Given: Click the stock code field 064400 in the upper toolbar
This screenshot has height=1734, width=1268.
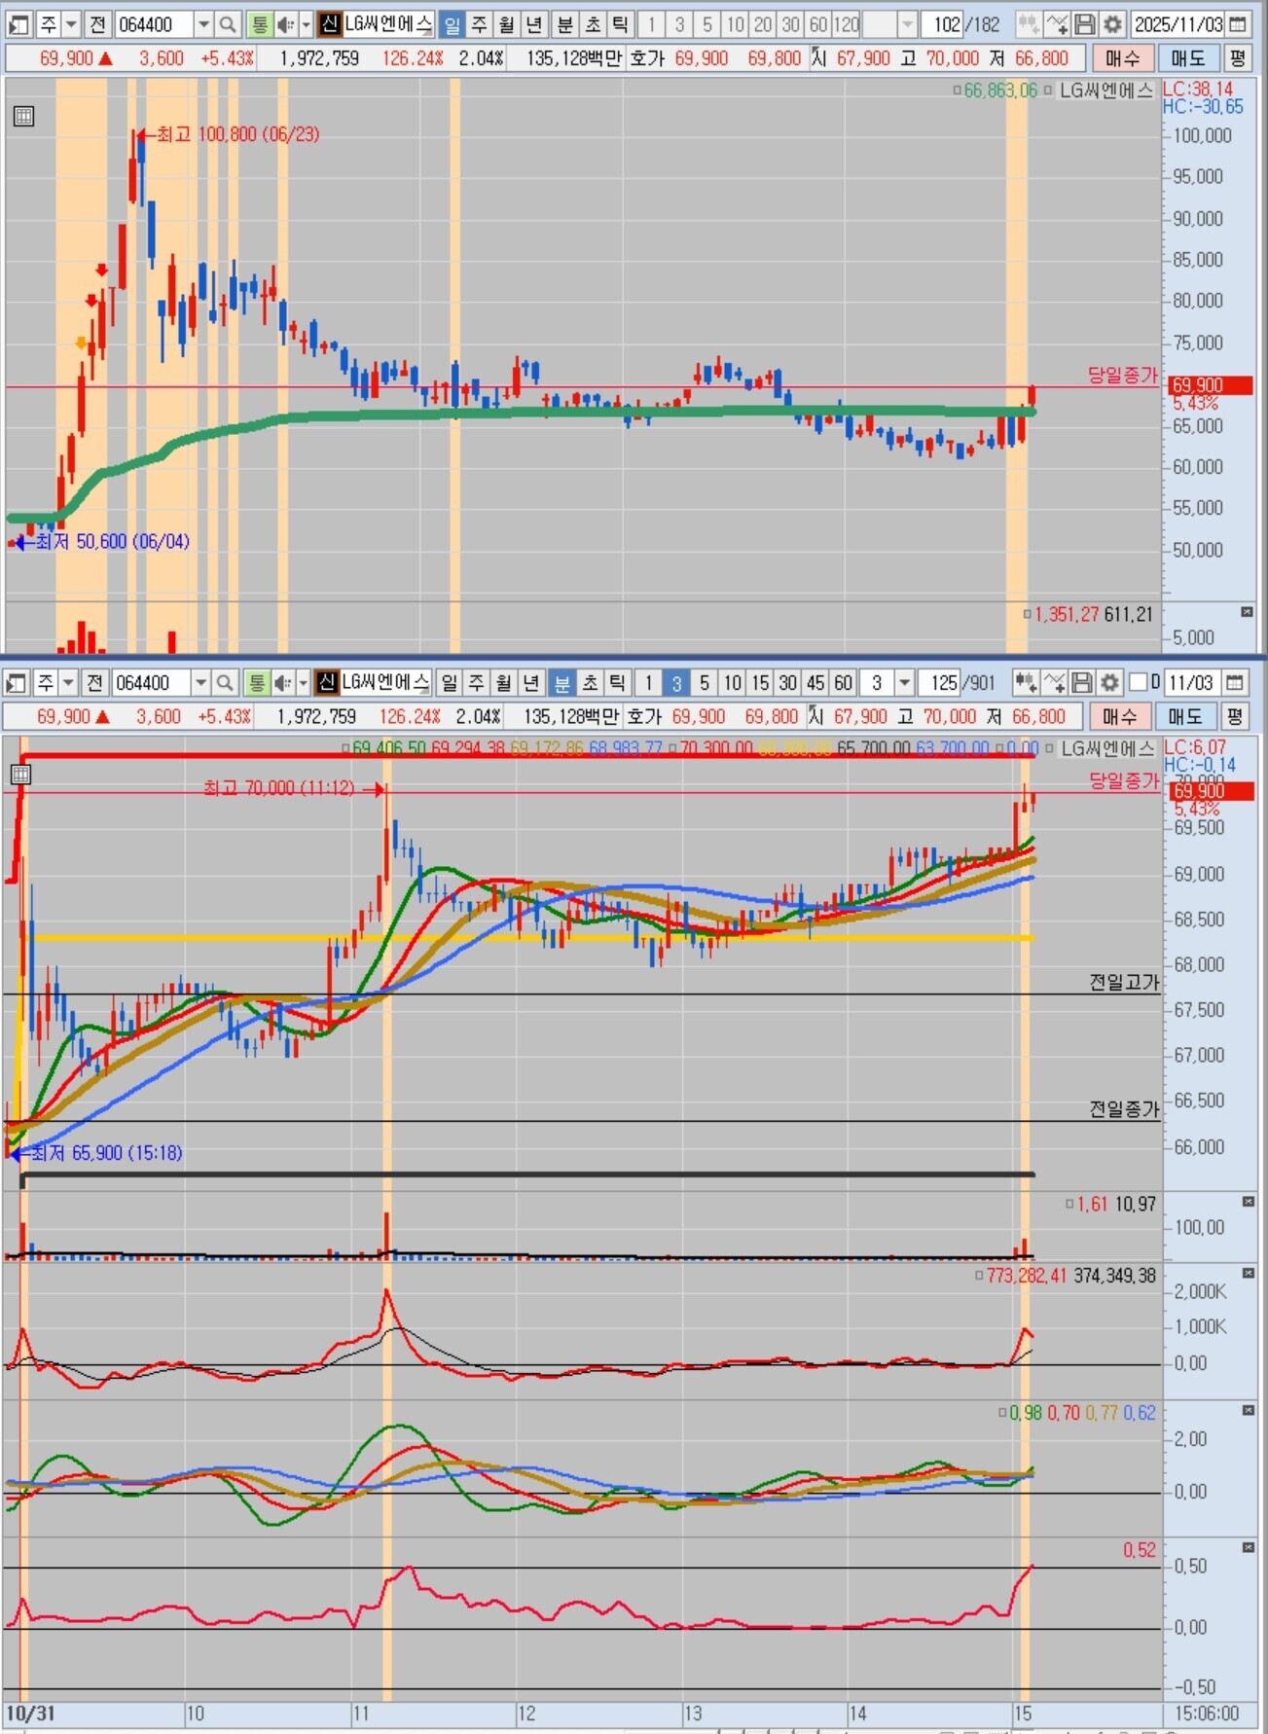Looking at the screenshot, I should pos(154,24).
